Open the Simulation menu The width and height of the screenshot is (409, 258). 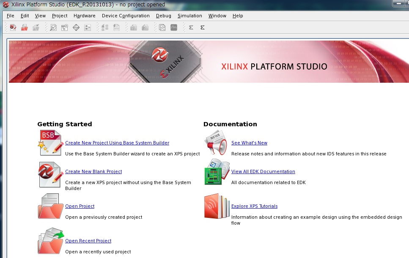190,16
